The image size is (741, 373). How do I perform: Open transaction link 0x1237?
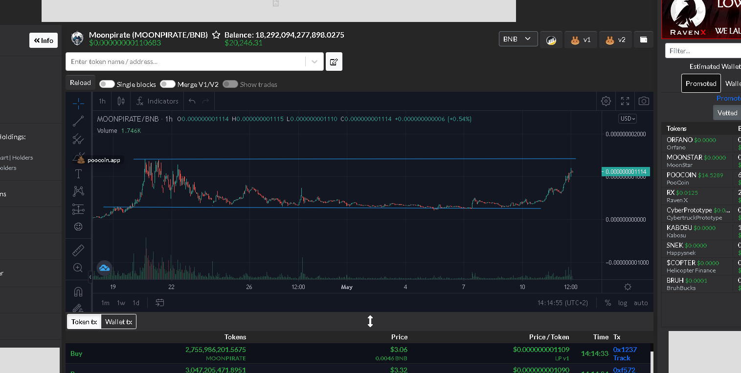point(625,350)
